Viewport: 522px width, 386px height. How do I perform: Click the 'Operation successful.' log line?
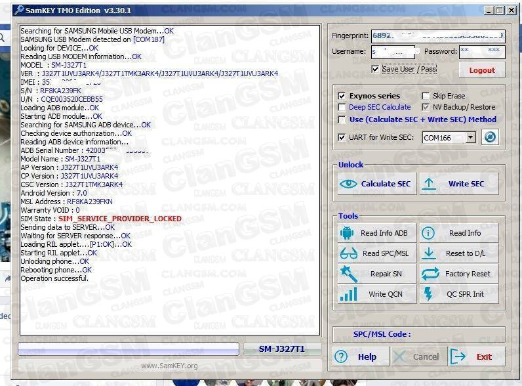click(54, 278)
